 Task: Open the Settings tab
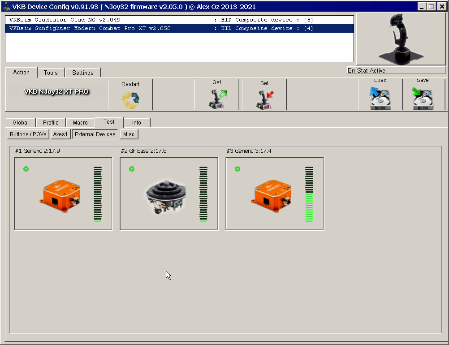click(x=83, y=73)
